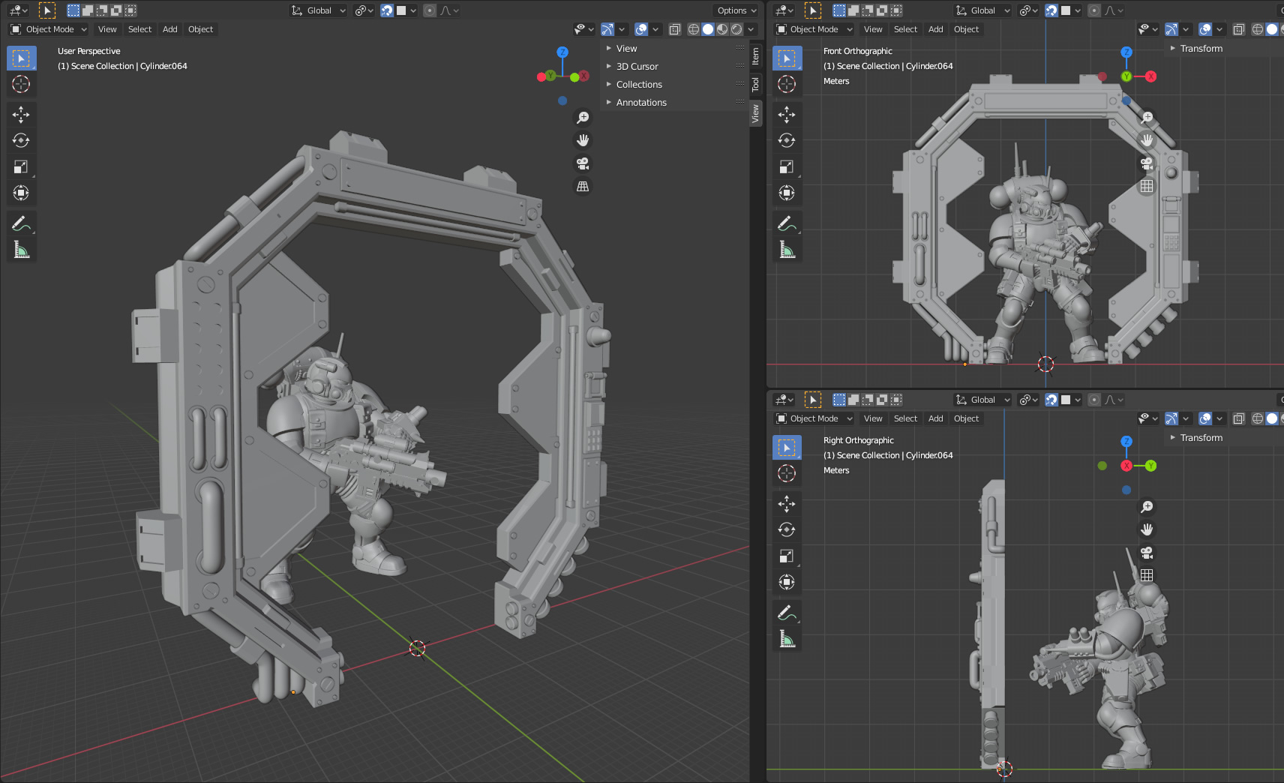Image resolution: width=1284 pixels, height=783 pixels.
Task: Select the Transform tool in the right orthographic view
Action: point(787,582)
